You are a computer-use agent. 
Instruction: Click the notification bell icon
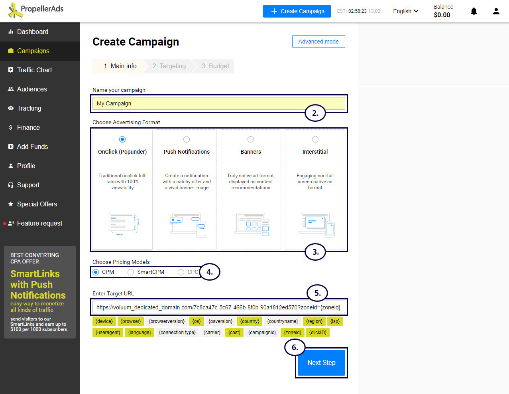[474, 11]
